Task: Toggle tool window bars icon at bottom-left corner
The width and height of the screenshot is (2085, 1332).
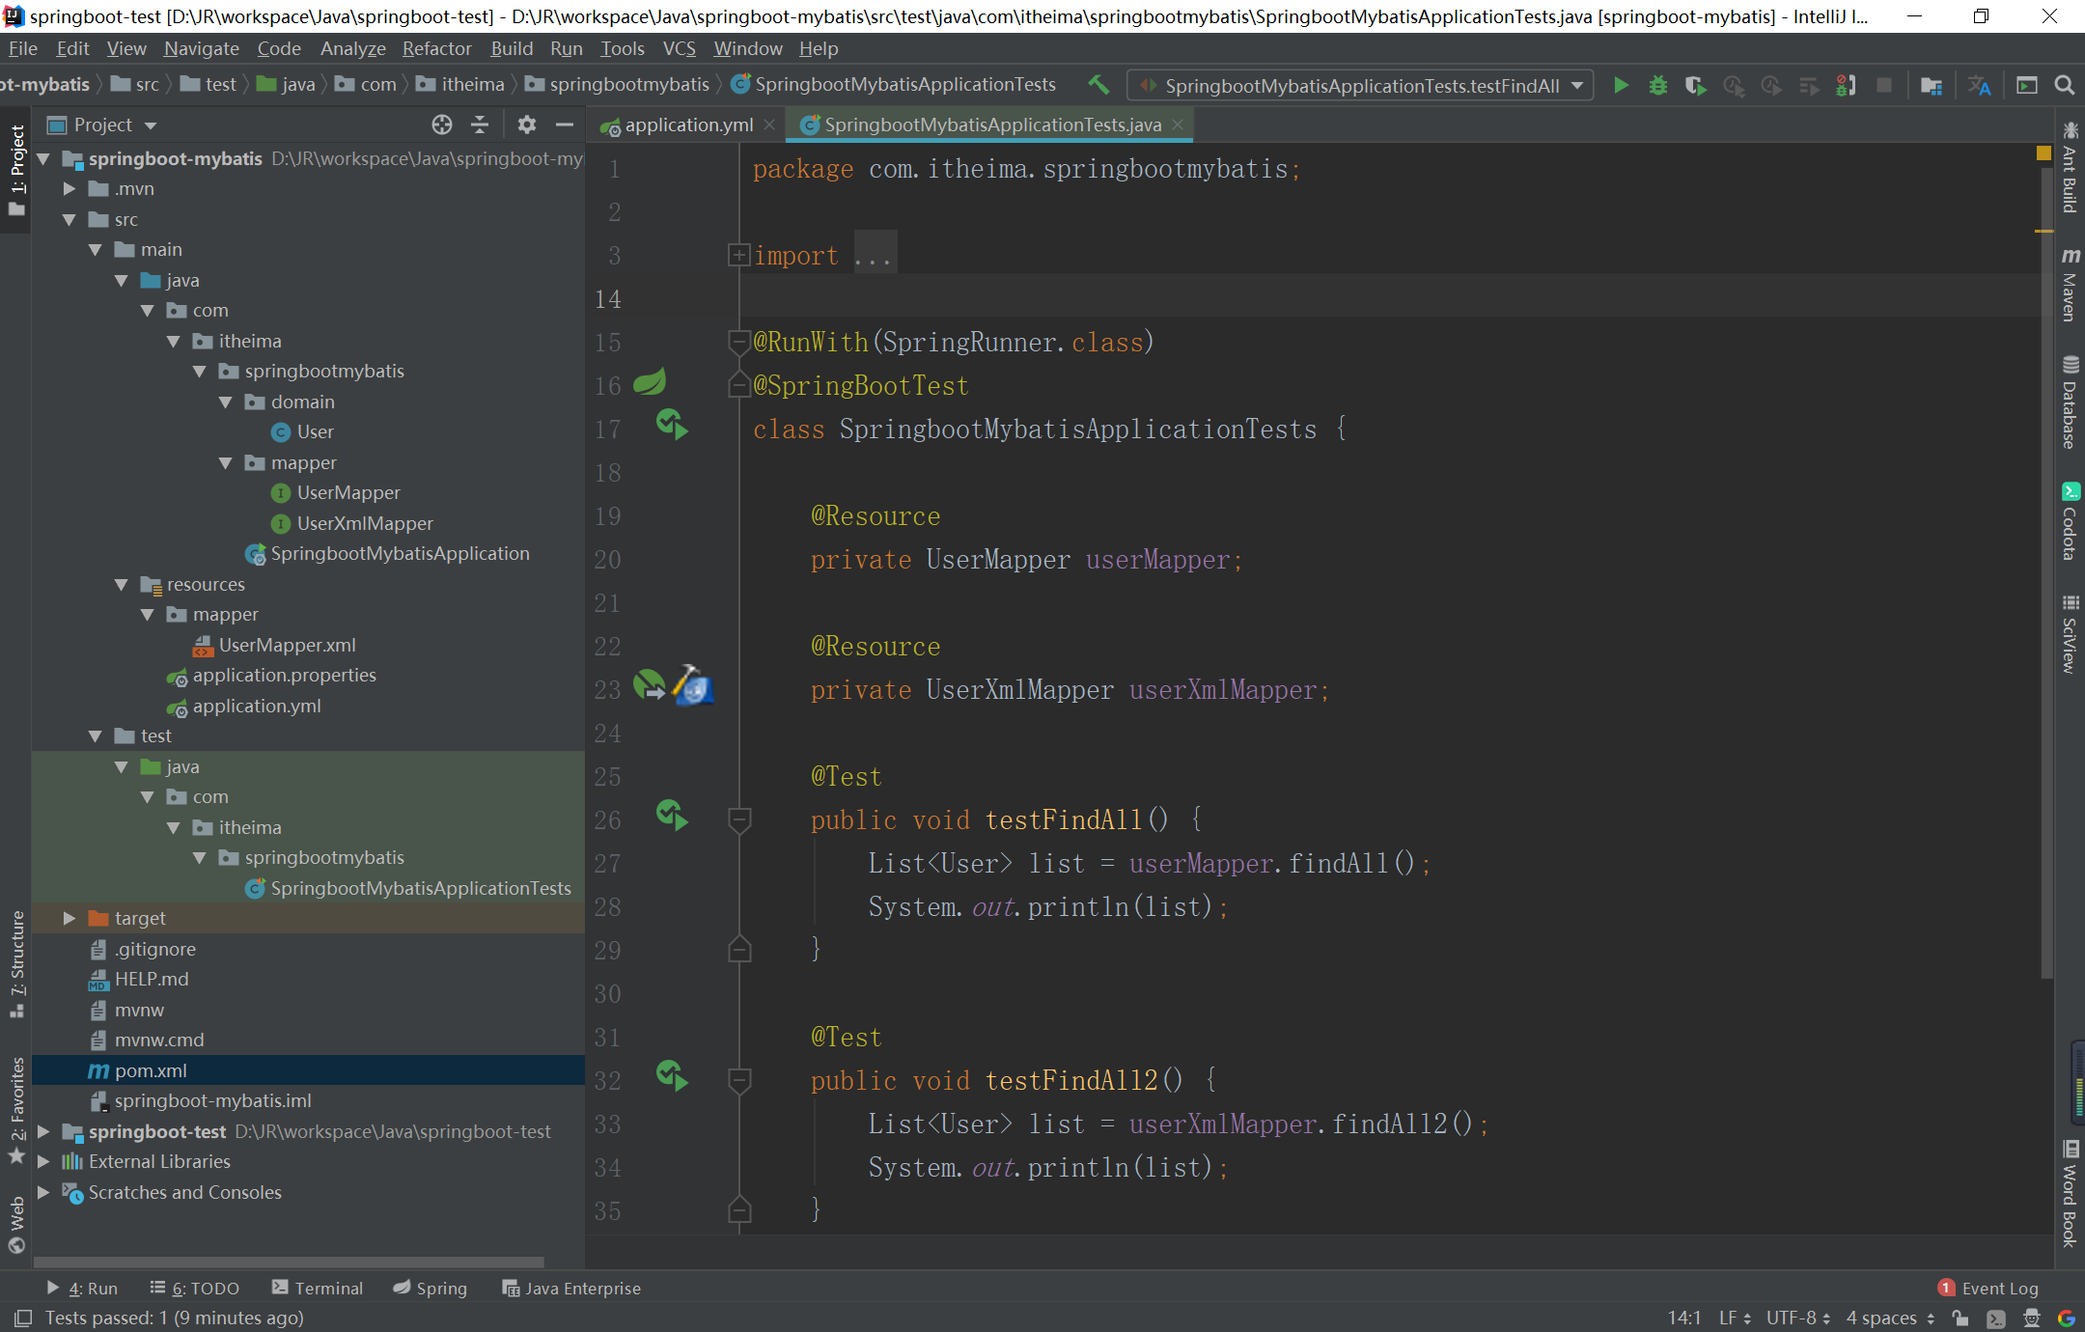Action: tap(21, 1318)
